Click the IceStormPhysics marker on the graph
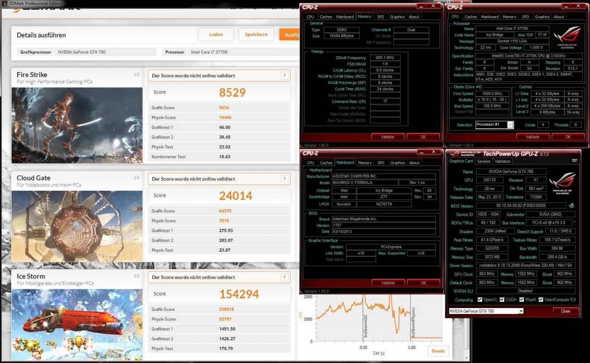This screenshot has height=363, width=590. [413, 322]
